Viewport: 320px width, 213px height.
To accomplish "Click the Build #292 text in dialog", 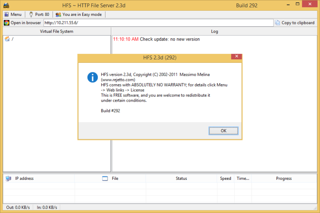I will pyautogui.click(x=110, y=111).
